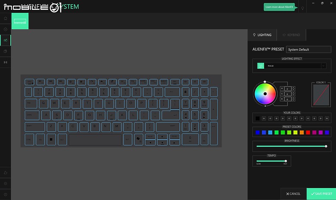Select the W key on keyboard map
This screenshot has width=336, height=200.
point(54,103)
